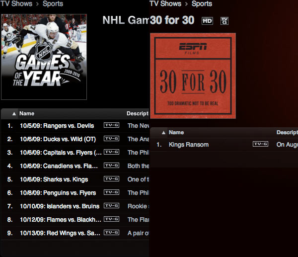Select the Kings Ransom episode
Image resolution: width=298 pixels, height=257 pixels.
pos(189,145)
